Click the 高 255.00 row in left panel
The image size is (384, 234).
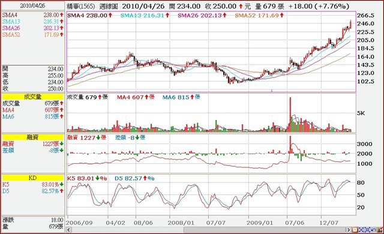click(33, 76)
